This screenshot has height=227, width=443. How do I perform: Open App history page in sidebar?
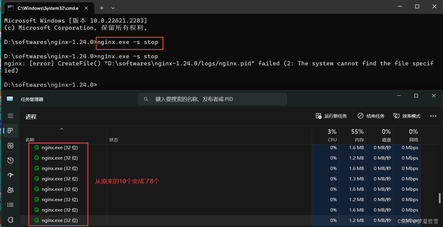point(10,160)
